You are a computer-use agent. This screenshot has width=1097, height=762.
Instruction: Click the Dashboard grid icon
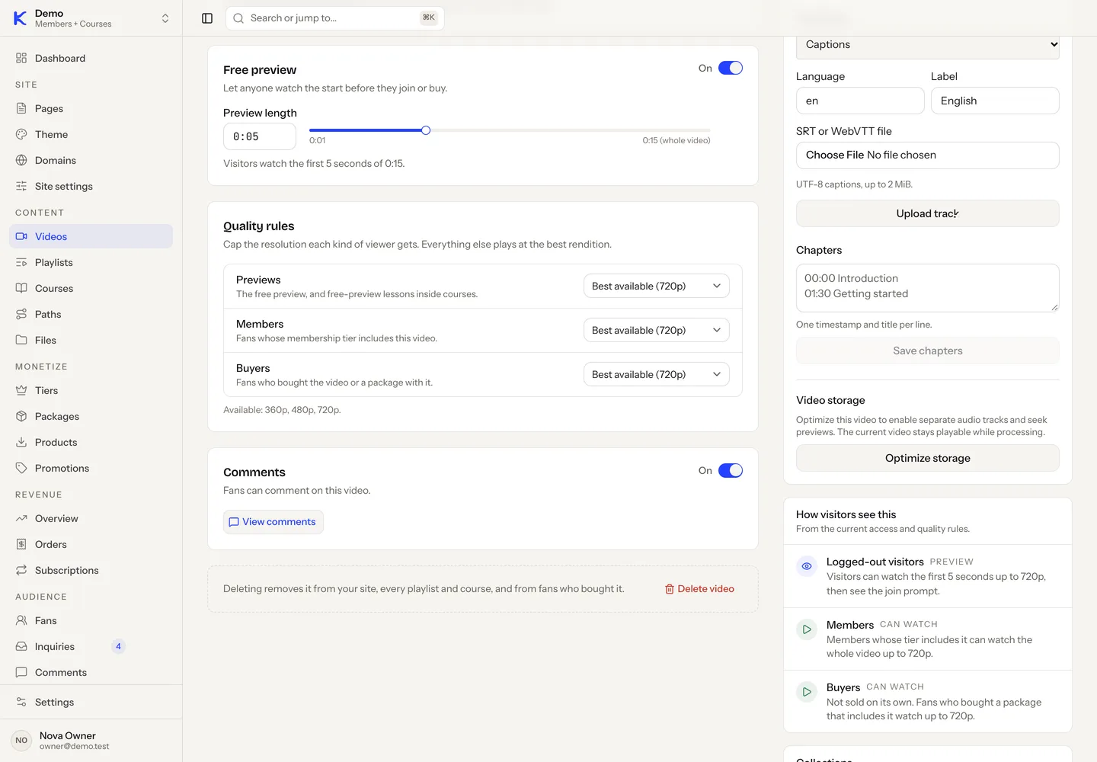tap(21, 58)
